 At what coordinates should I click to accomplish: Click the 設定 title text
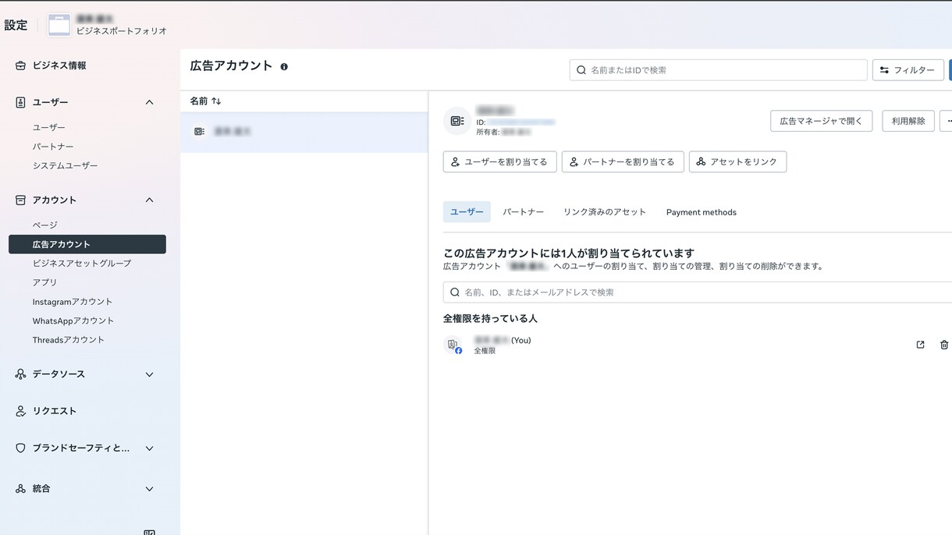click(x=16, y=25)
